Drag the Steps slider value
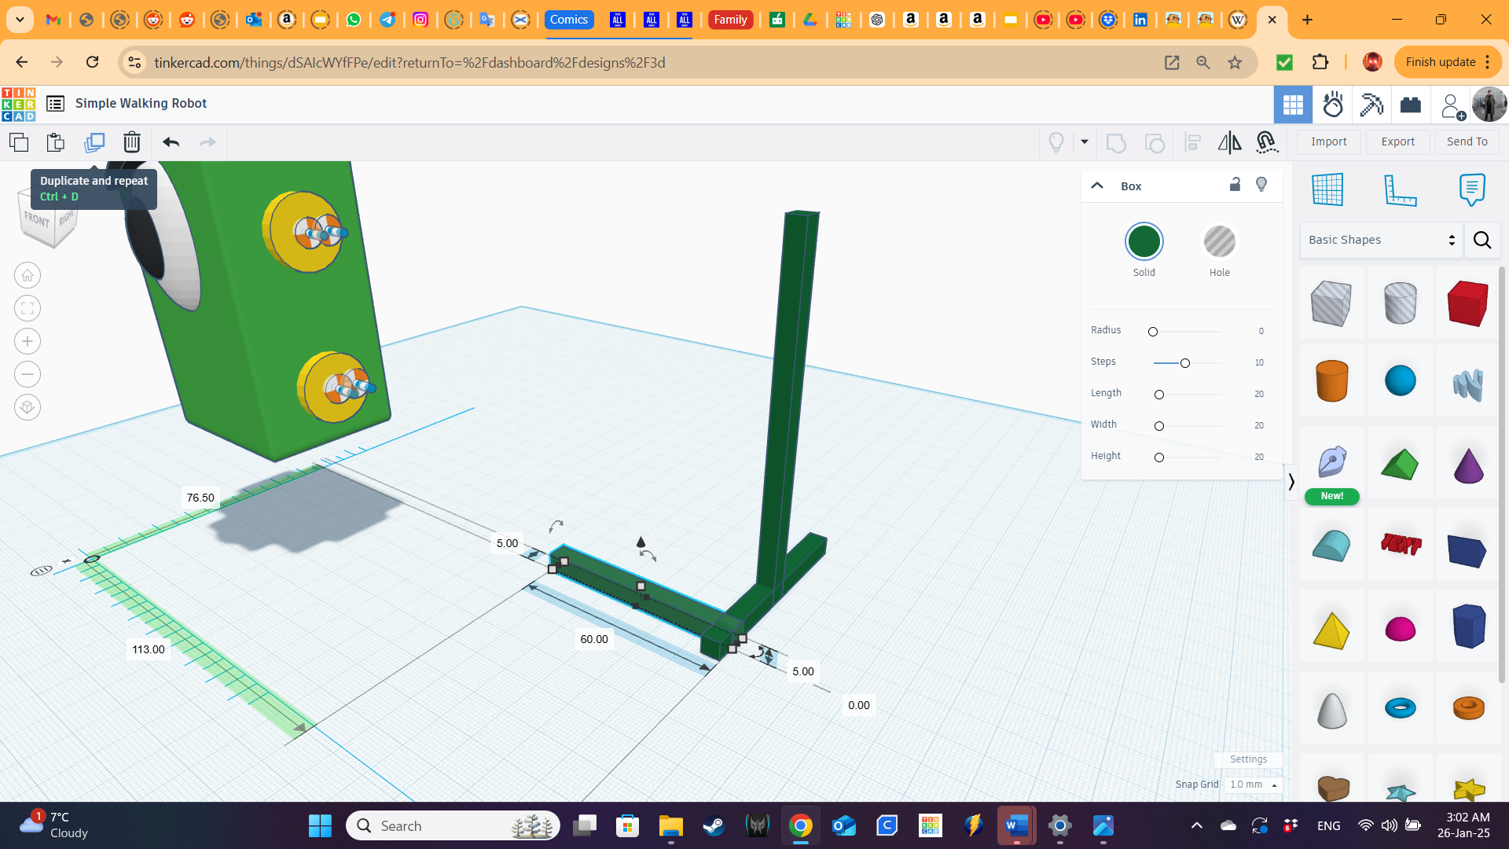This screenshot has width=1509, height=849. (x=1184, y=362)
